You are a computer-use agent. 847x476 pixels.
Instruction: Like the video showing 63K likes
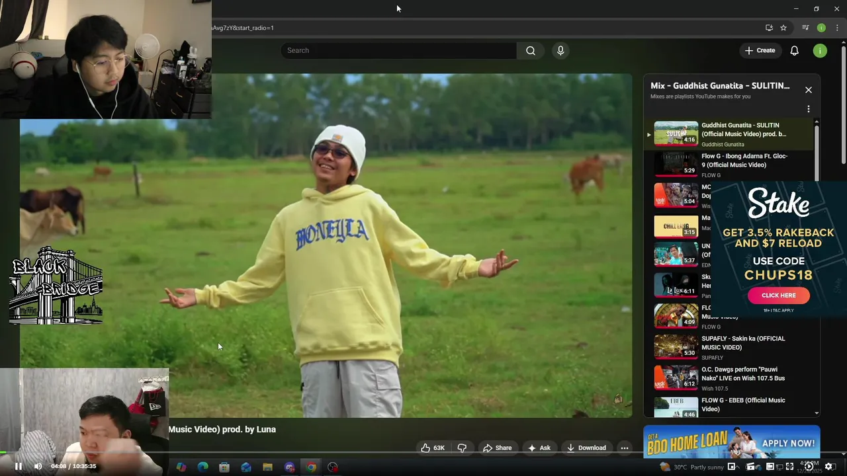433,448
